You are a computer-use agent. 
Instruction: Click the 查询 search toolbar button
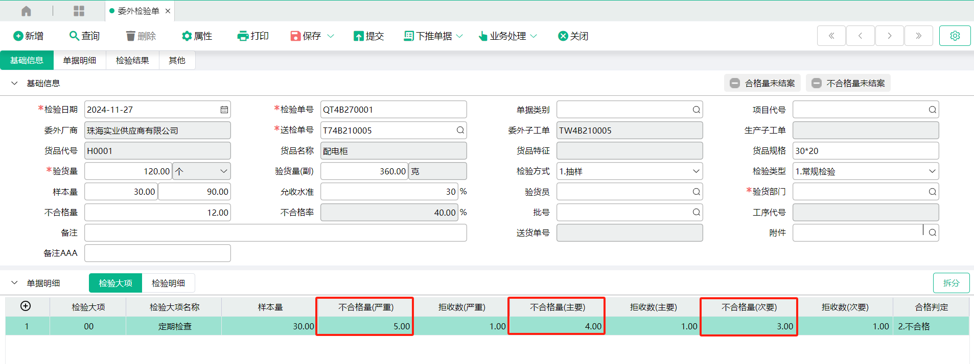tap(84, 36)
